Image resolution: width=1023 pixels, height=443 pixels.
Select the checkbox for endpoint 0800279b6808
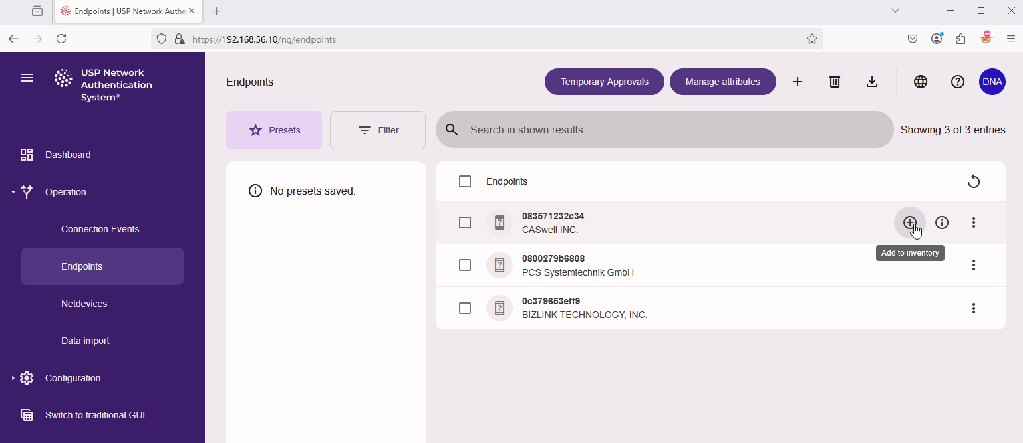465,265
